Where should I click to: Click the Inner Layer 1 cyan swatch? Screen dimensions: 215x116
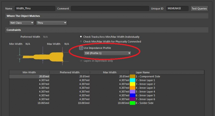[x=132, y=80]
